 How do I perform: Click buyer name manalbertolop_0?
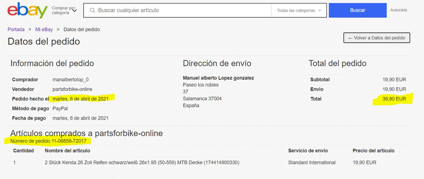tap(70, 80)
